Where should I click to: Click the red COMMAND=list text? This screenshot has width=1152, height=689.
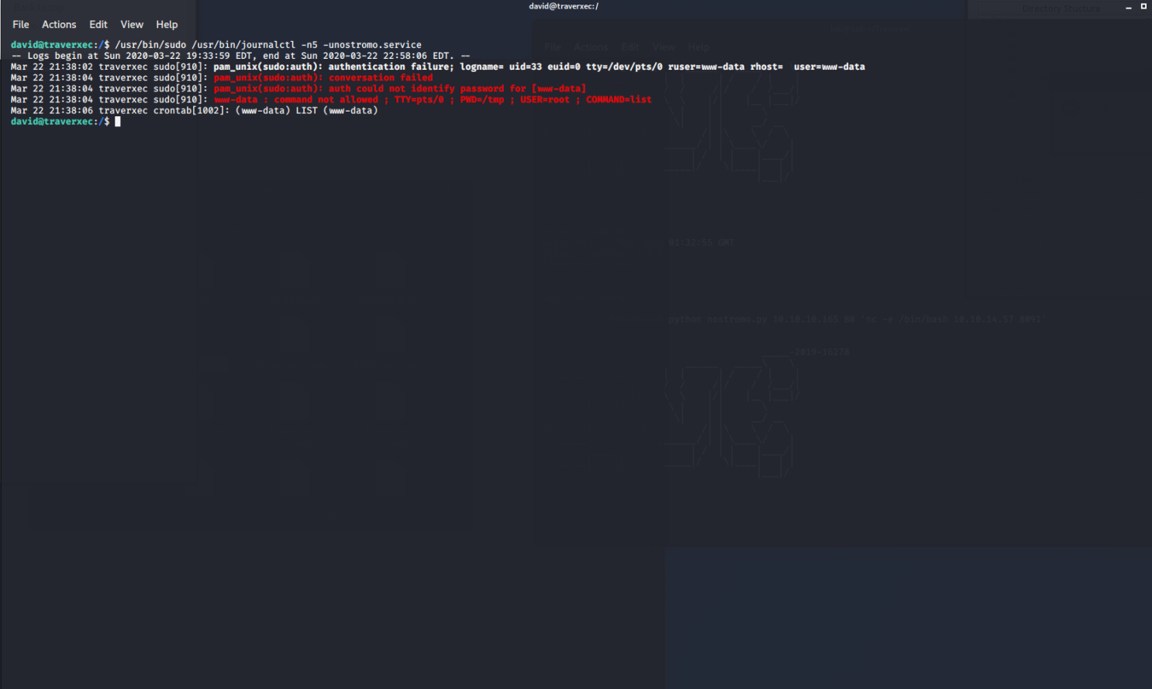(x=619, y=99)
